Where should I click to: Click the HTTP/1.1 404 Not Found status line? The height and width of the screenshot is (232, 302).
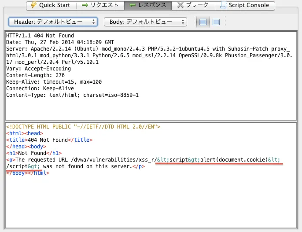[x=40, y=36]
